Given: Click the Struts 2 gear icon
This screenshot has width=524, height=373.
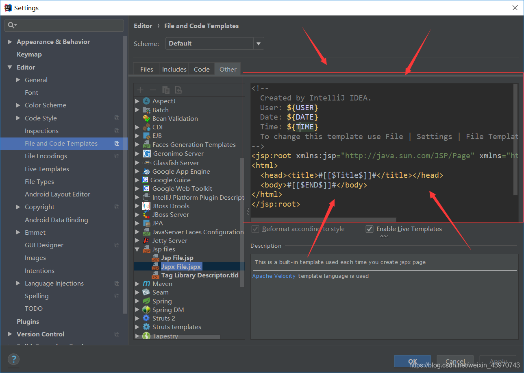Looking at the screenshot, I should [146, 318].
